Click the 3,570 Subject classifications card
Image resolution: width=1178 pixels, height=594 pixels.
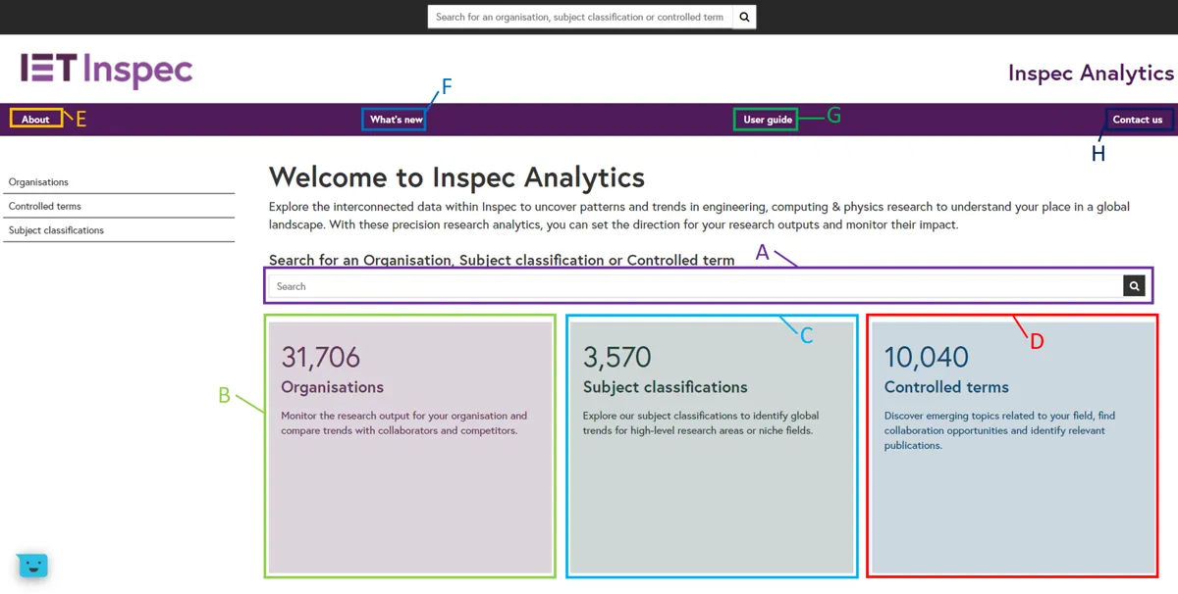(711, 446)
